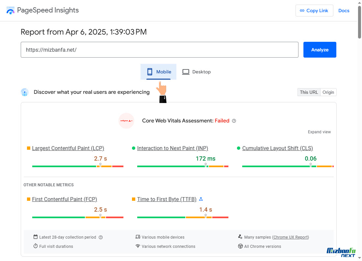
Task: Click the Copy Link button
Action: (314, 11)
